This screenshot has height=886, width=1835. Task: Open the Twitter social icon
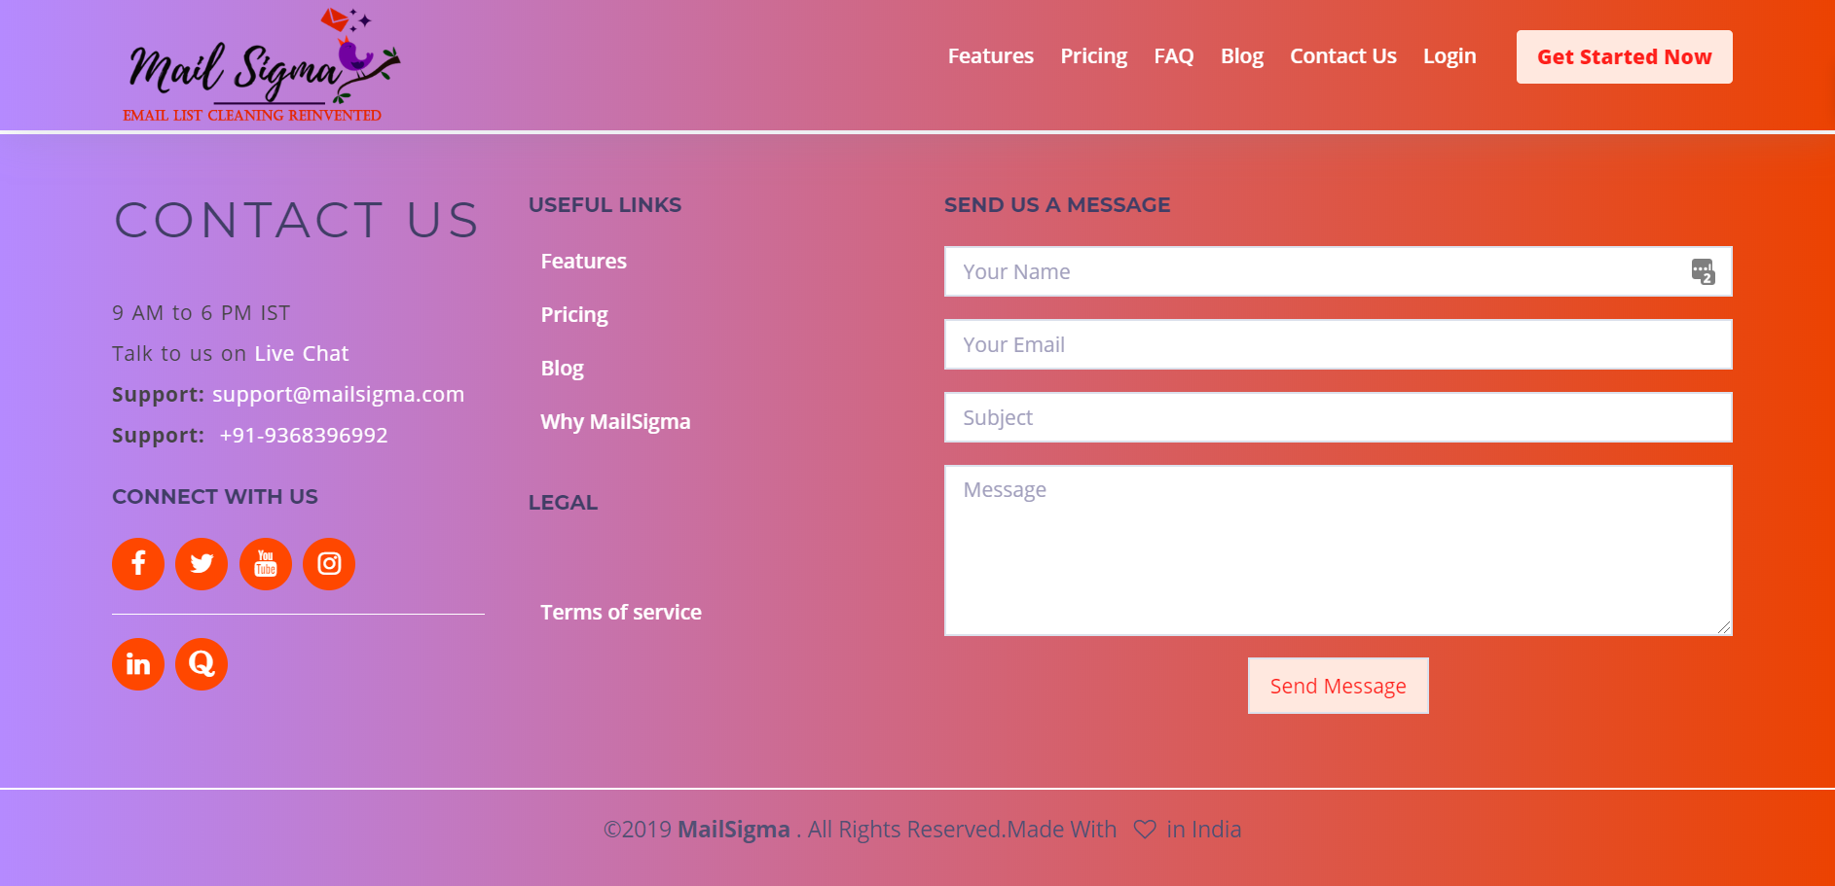point(202,564)
